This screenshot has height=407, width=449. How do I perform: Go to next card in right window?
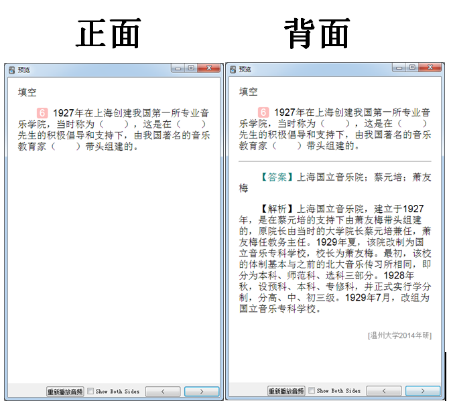tap(423, 391)
